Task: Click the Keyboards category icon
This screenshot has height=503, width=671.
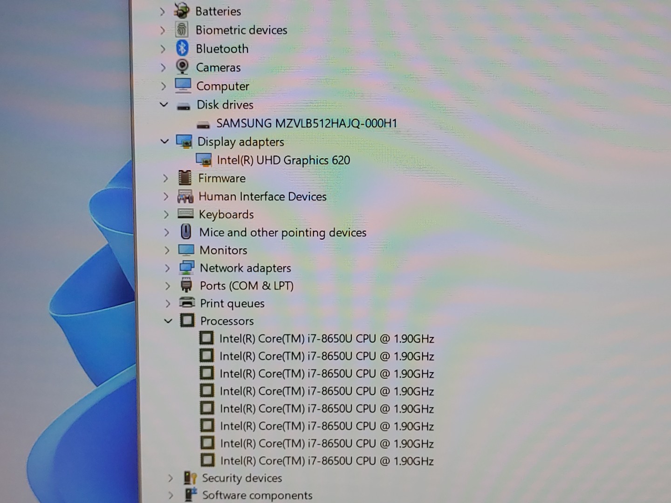Action: 185,214
